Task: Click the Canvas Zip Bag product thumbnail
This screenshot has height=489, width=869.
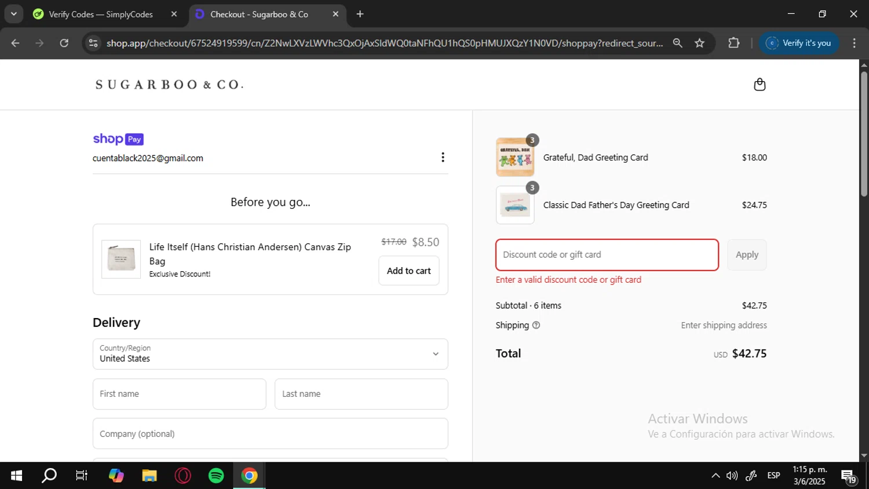Action: 121,259
